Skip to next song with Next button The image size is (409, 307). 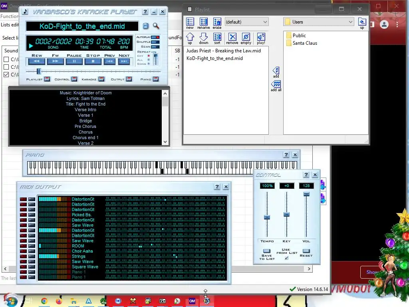coord(124,61)
